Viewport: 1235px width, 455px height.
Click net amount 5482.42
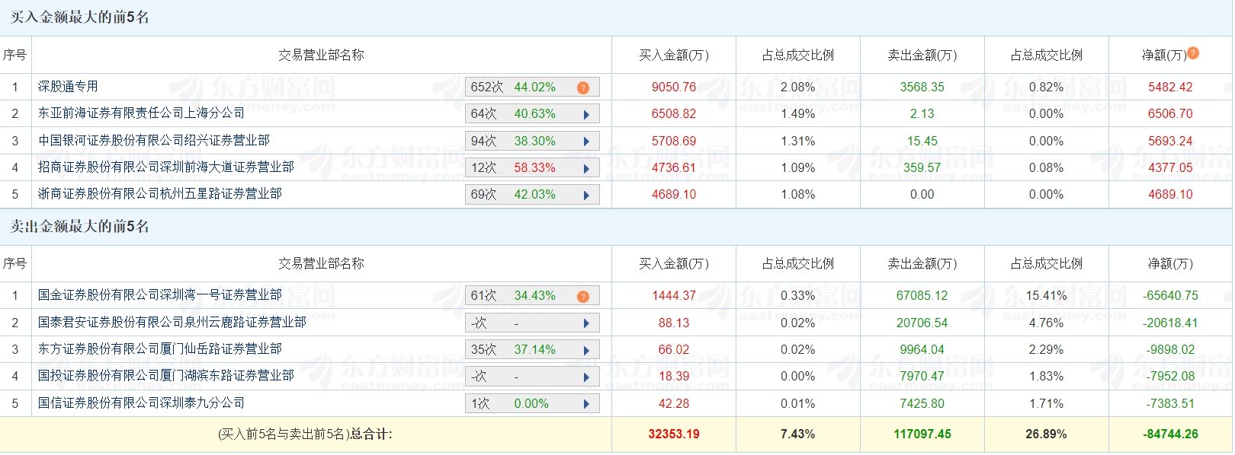[x=1170, y=87]
